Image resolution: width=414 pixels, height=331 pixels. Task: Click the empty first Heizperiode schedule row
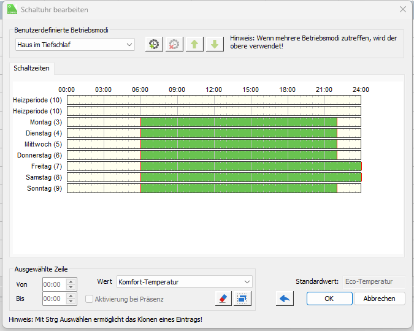(x=213, y=100)
